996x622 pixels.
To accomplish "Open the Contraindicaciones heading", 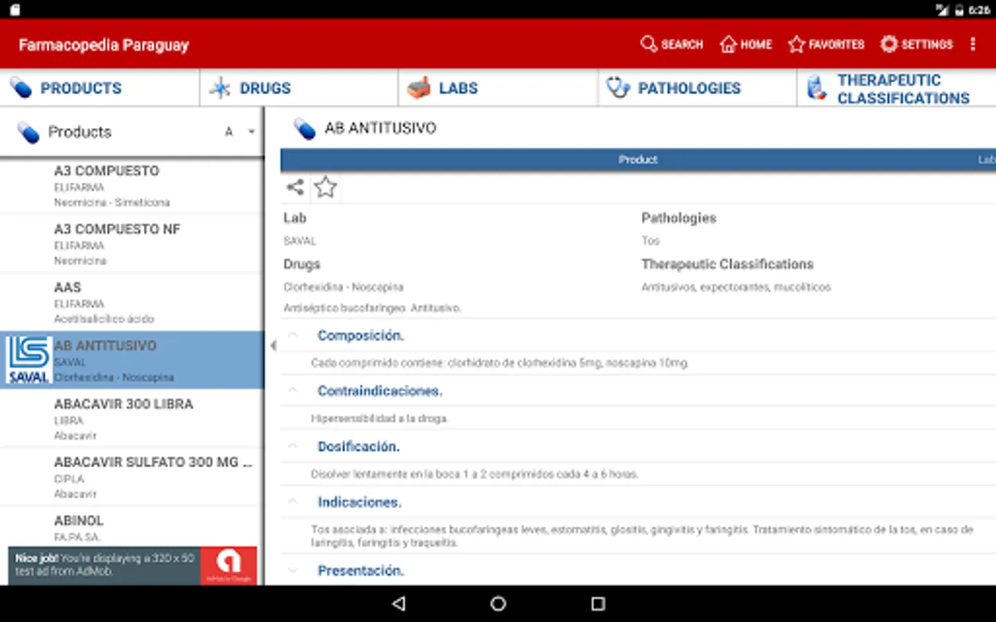I will [380, 390].
